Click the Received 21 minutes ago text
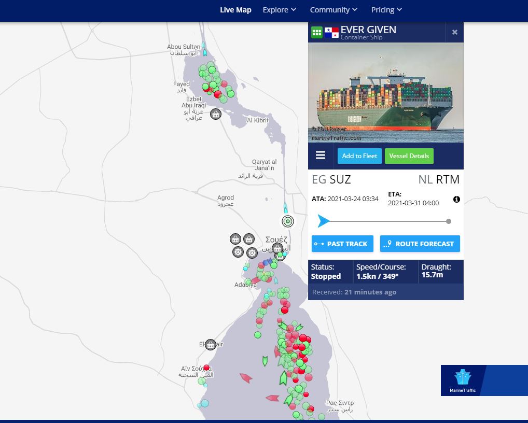The width and height of the screenshot is (528, 423). 354,292
